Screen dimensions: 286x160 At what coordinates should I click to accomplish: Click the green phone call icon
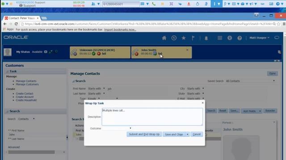tap(154, 4)
